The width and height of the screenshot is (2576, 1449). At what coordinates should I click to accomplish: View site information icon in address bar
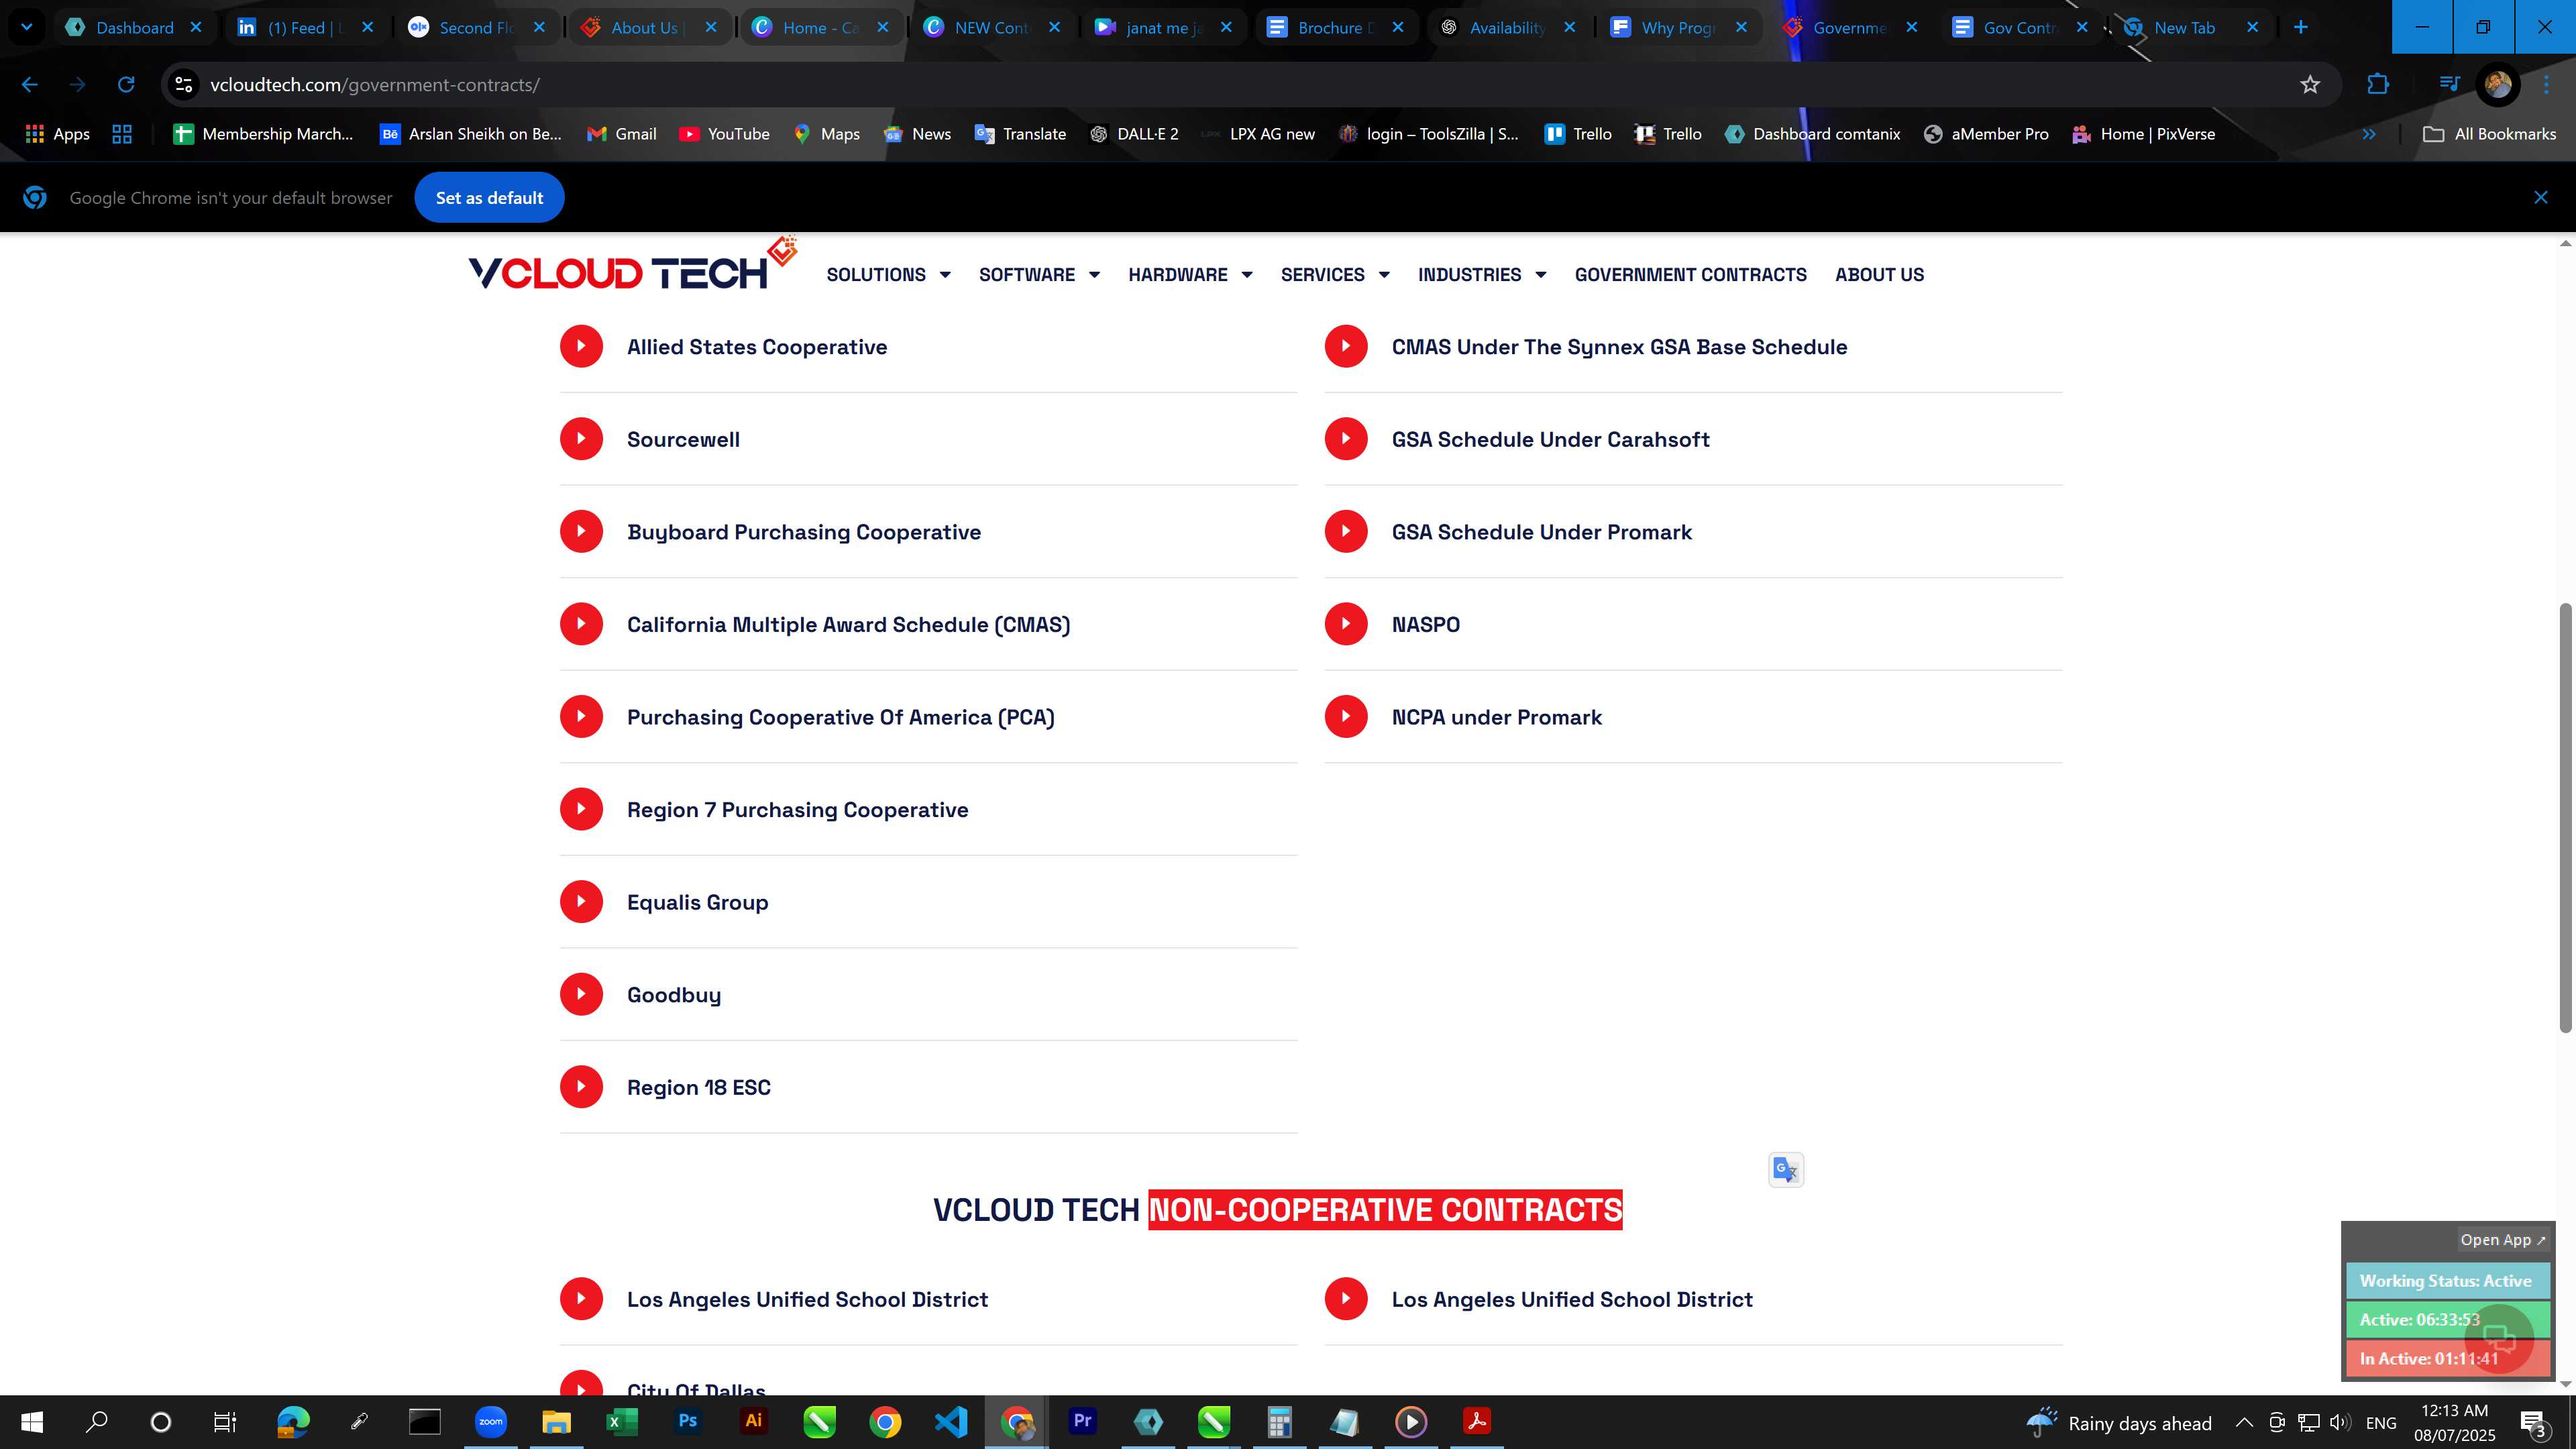(x=184, y=85)
